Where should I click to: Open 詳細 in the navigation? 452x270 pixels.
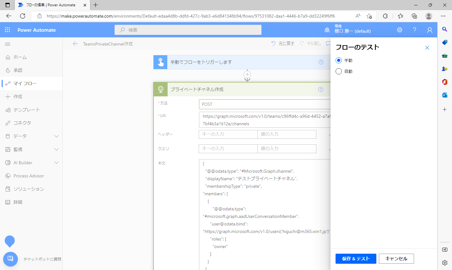coord(31,202)
